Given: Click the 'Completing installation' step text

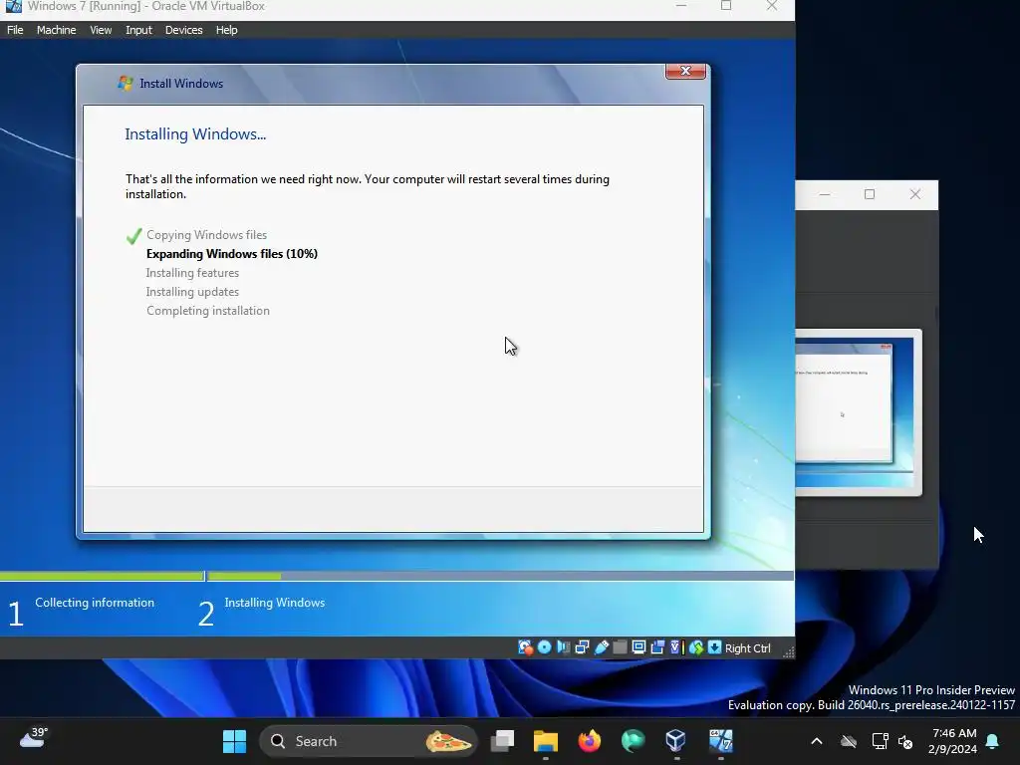Looking at the screenshot, I should click(x=208, y=311).
